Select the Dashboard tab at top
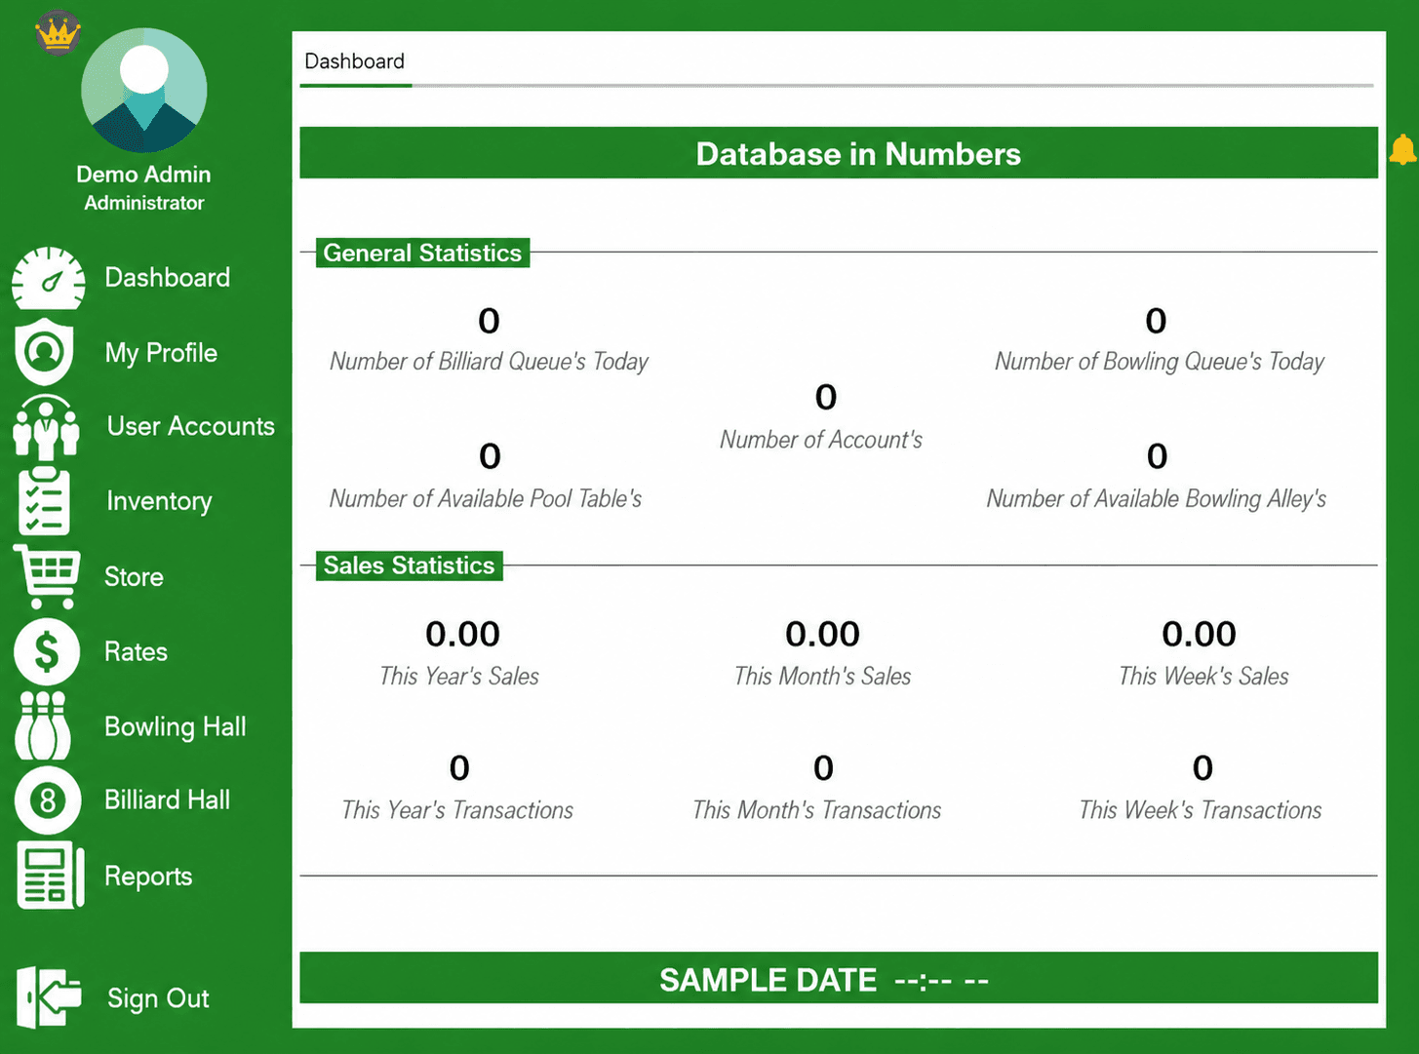 tap(355, 61)
